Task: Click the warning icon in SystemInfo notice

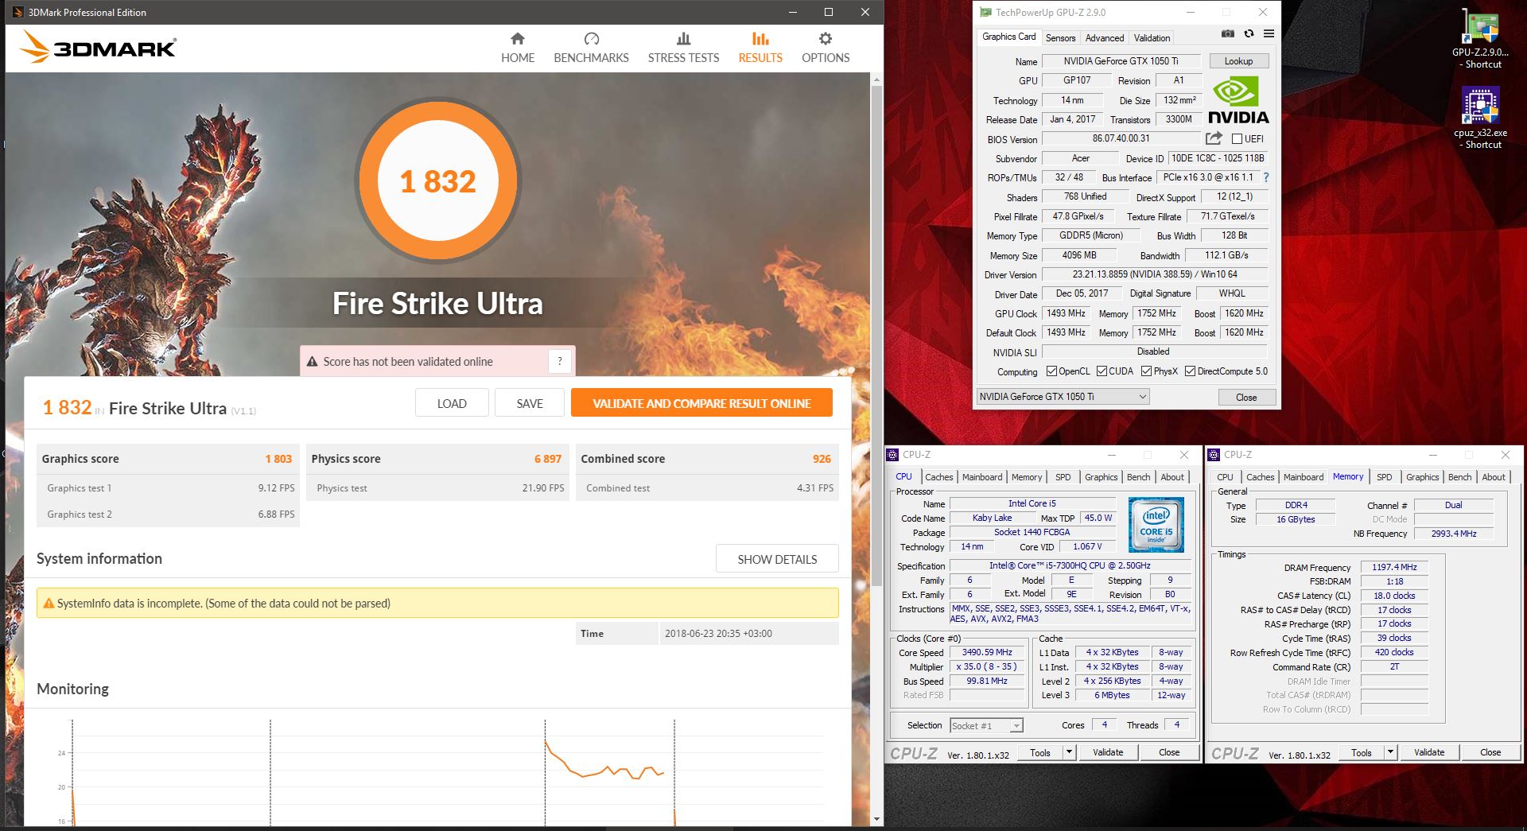Action: 49,604
